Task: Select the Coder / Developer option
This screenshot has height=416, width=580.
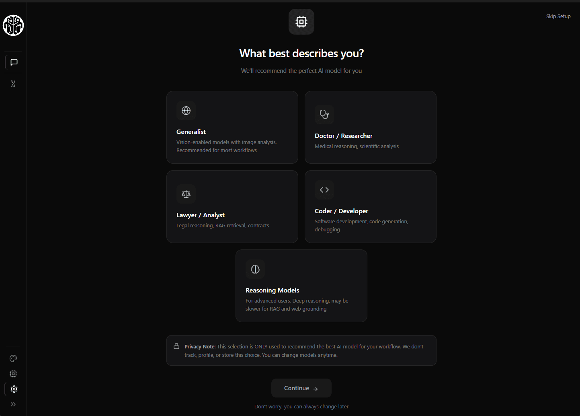Action: pyautogui.click(x=370, y=206)
